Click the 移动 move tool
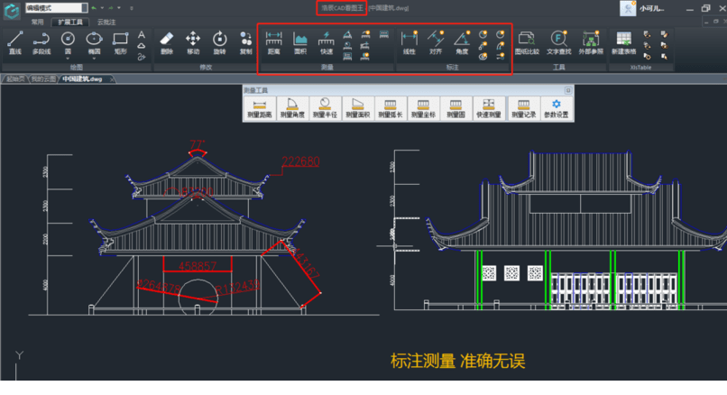 (193, 41)
